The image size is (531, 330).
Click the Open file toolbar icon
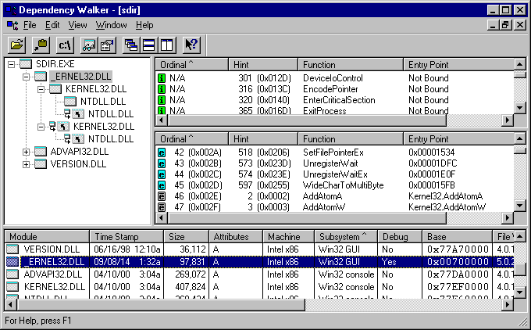pos(16,45)
